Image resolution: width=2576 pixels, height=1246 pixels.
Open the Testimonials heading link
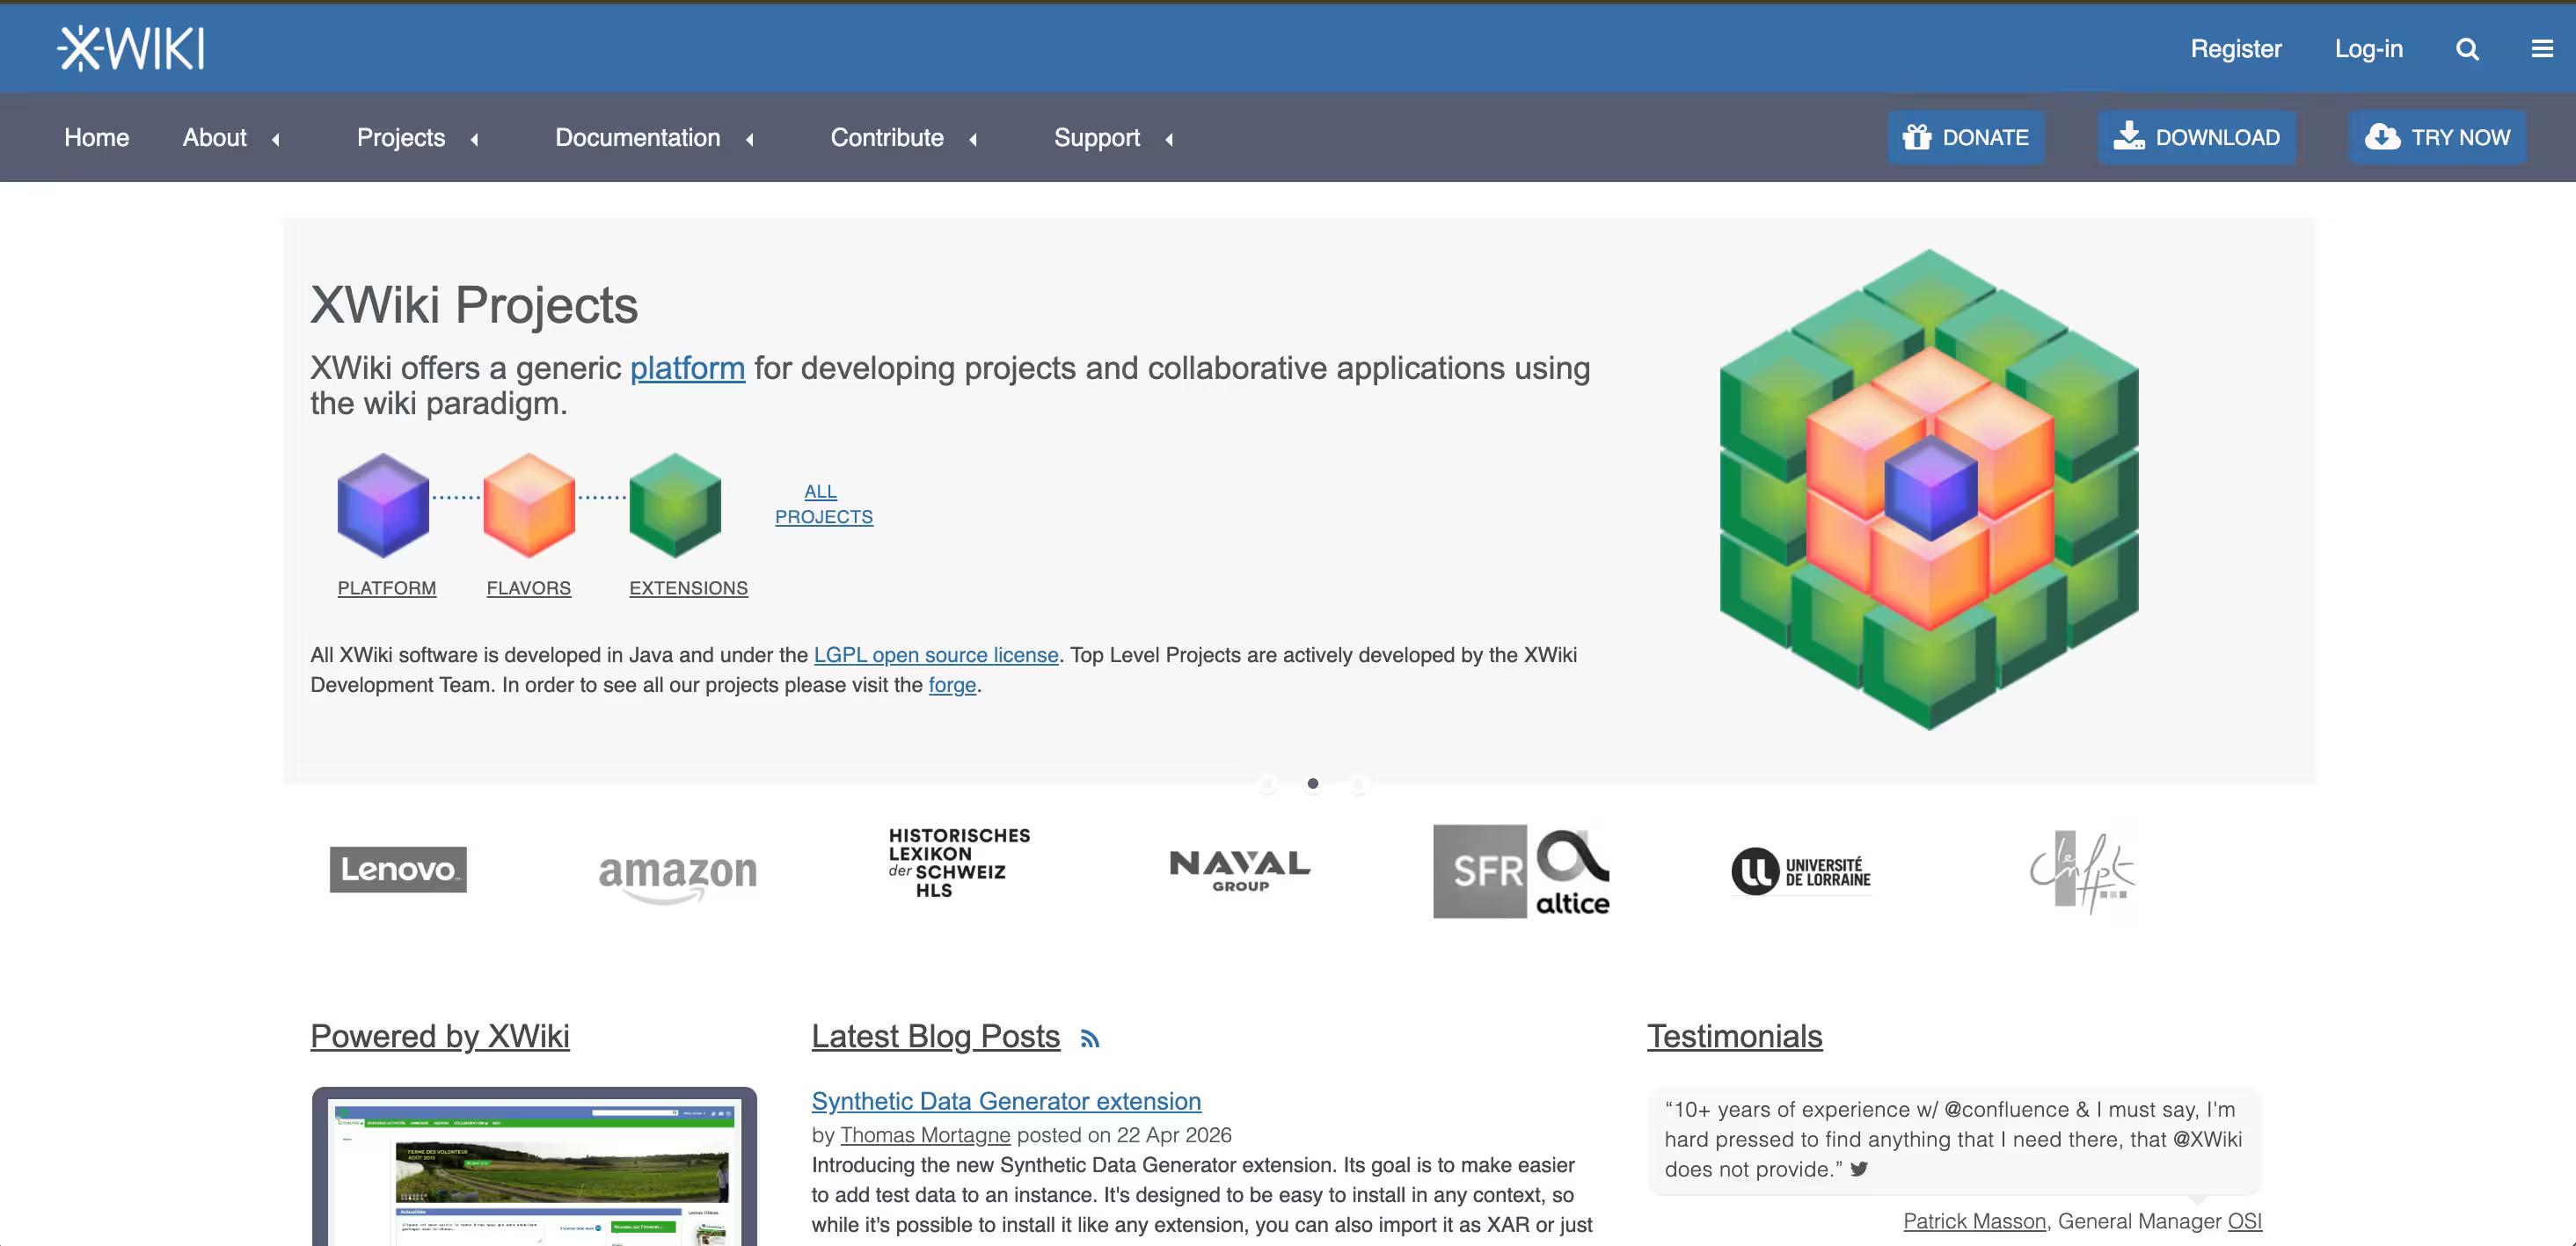(1734, 1036)
